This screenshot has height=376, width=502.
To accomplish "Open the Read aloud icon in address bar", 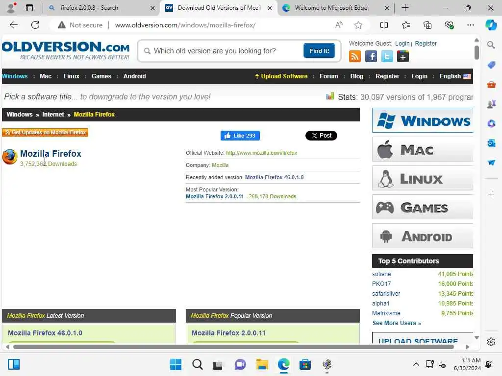I will pyautogui.click(x=339, y=25).
